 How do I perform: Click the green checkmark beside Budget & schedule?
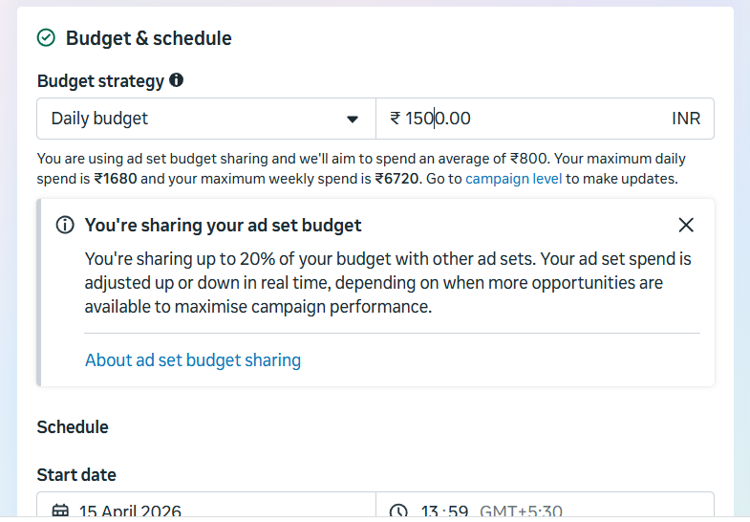click(x=46, y=38)
